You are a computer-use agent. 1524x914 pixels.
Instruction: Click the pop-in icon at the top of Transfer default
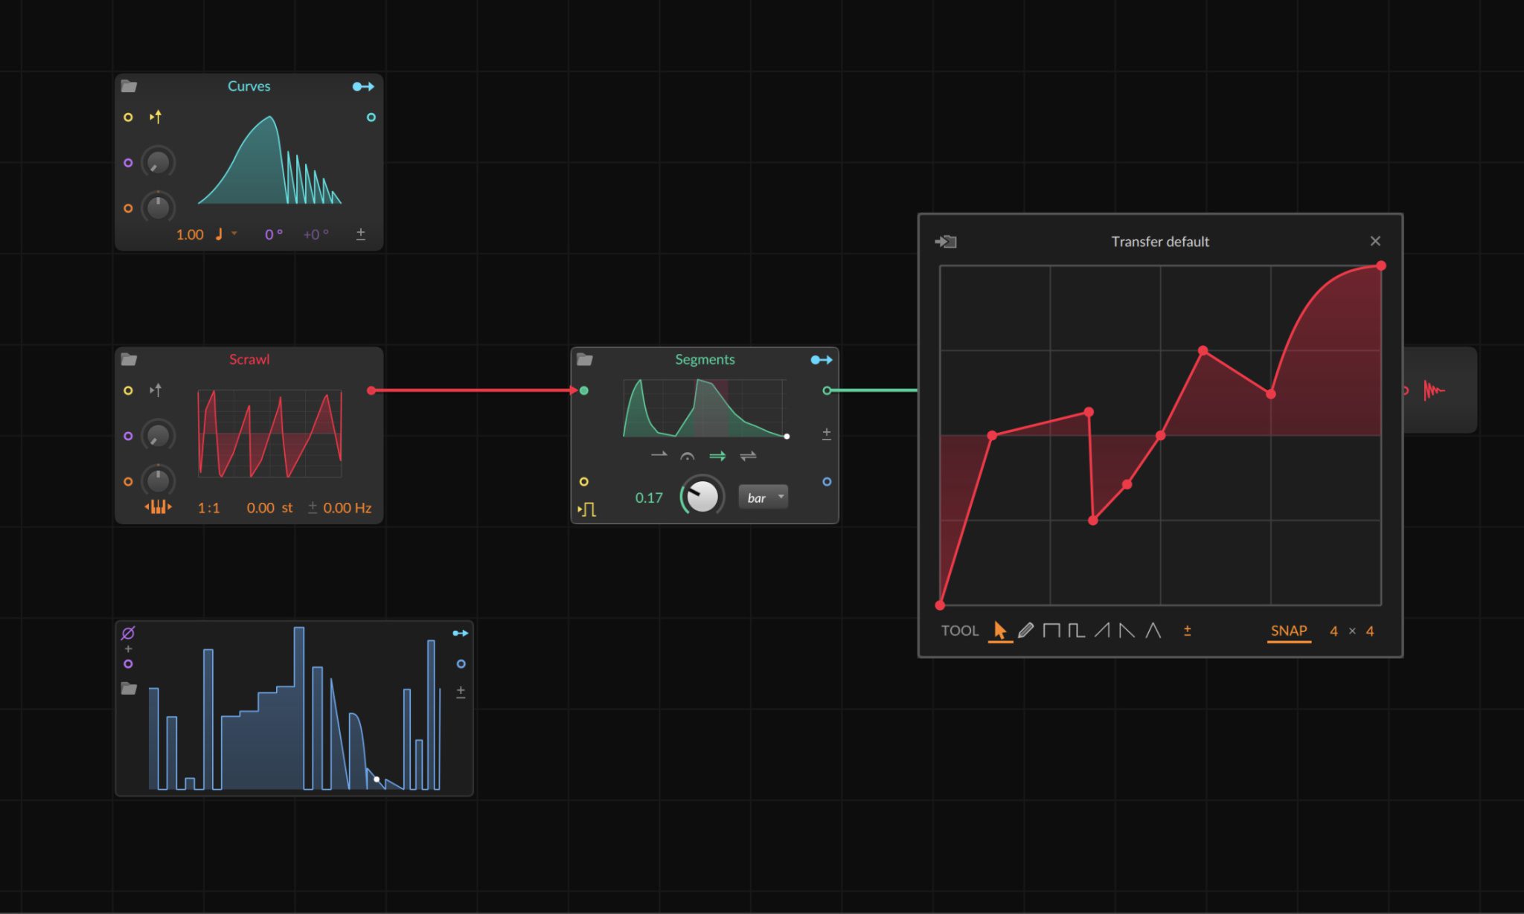click(946, 241)
